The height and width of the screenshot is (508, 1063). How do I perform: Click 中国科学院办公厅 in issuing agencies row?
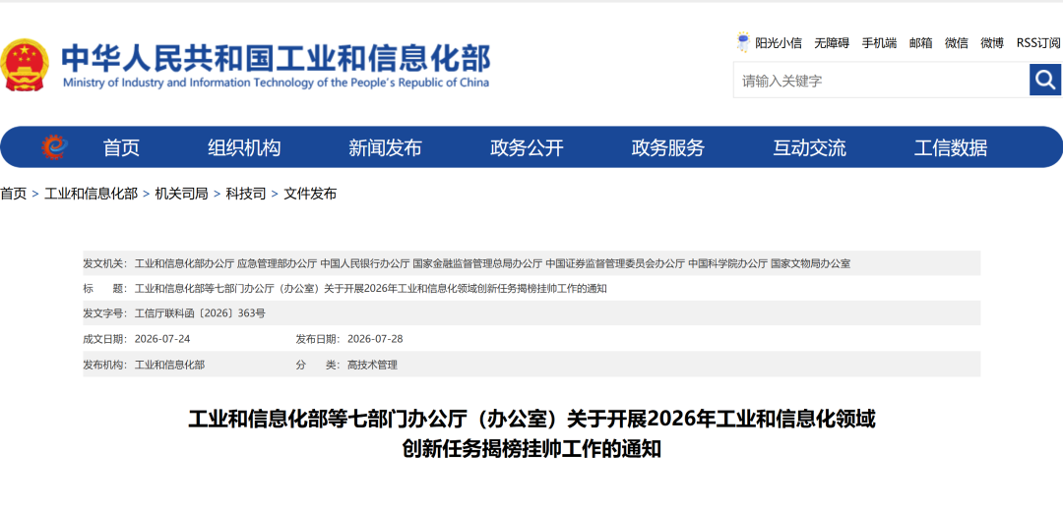click(x=727, y=263)
